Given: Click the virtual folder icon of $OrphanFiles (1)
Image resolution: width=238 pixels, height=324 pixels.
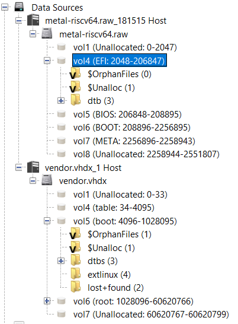Looking at the screenshot, I should [75, 234].
